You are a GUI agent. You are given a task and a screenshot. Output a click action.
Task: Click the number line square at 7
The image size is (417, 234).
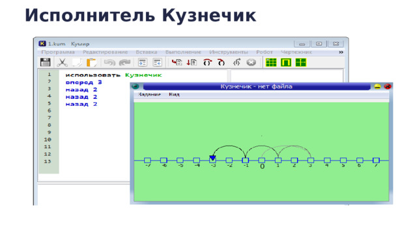376,161
